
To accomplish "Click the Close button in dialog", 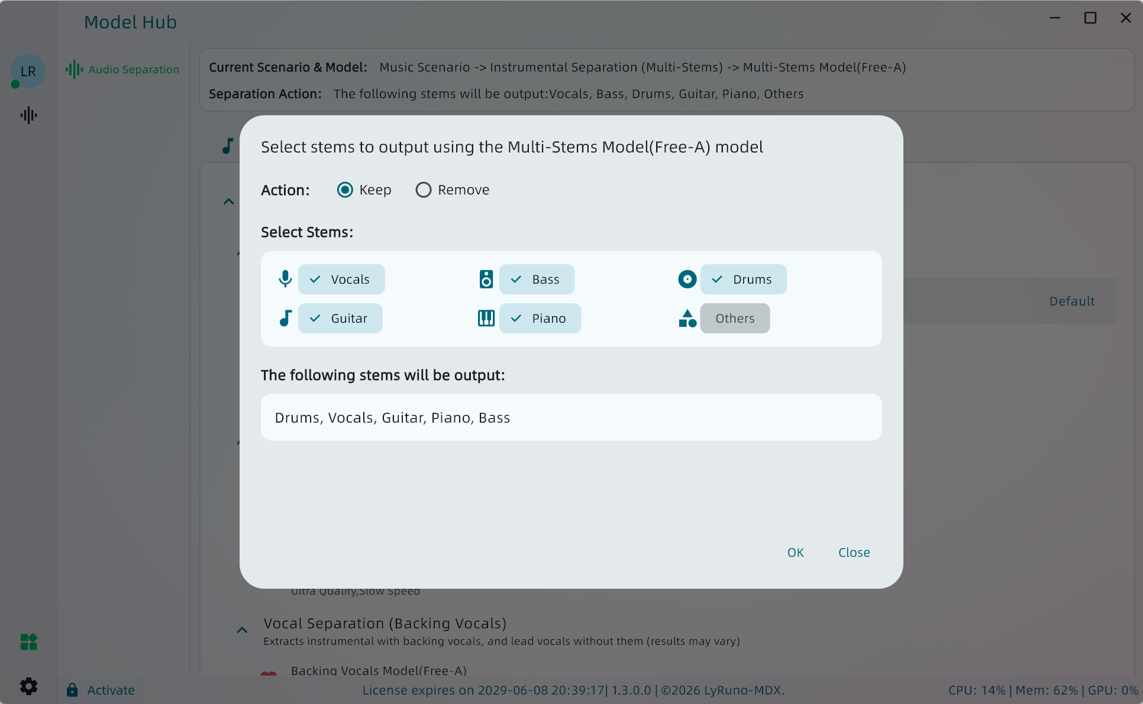I will click(854, 553).
